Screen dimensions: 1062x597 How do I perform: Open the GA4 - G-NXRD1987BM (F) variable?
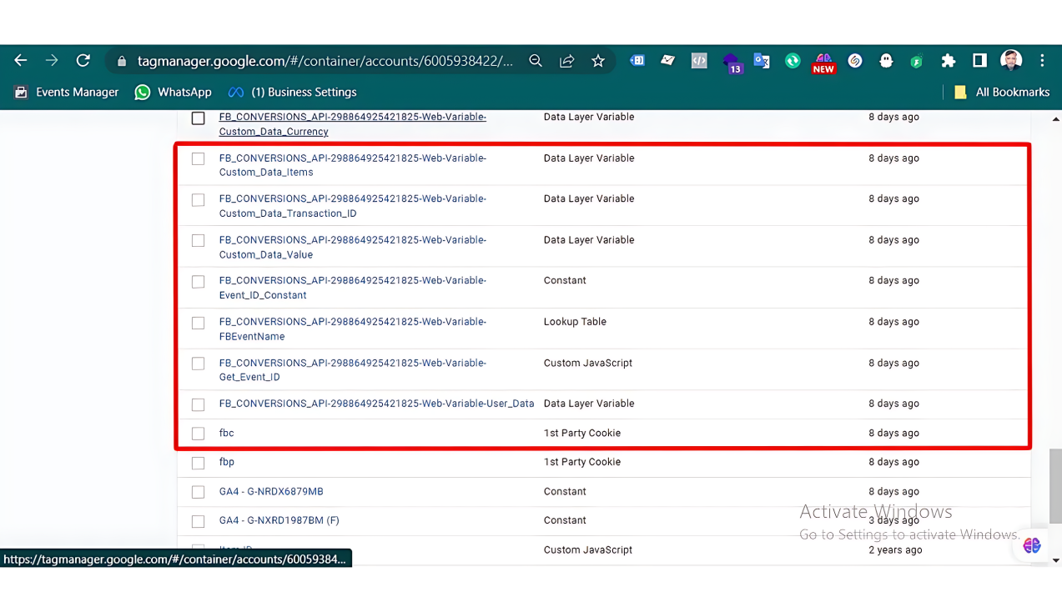(279, 520)
